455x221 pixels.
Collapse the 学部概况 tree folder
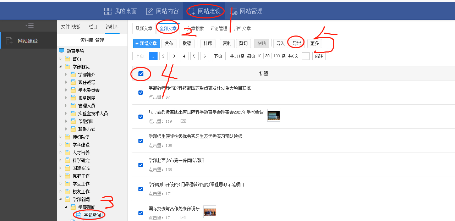[x=60, y=67]
